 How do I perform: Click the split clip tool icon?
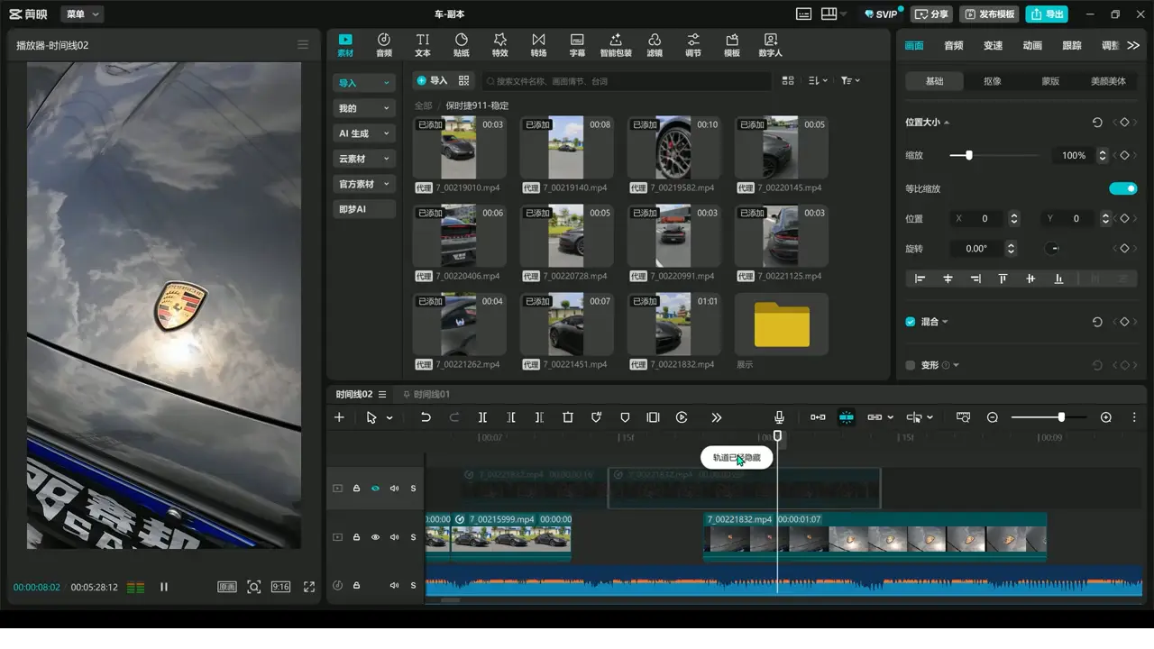(482, 417)
